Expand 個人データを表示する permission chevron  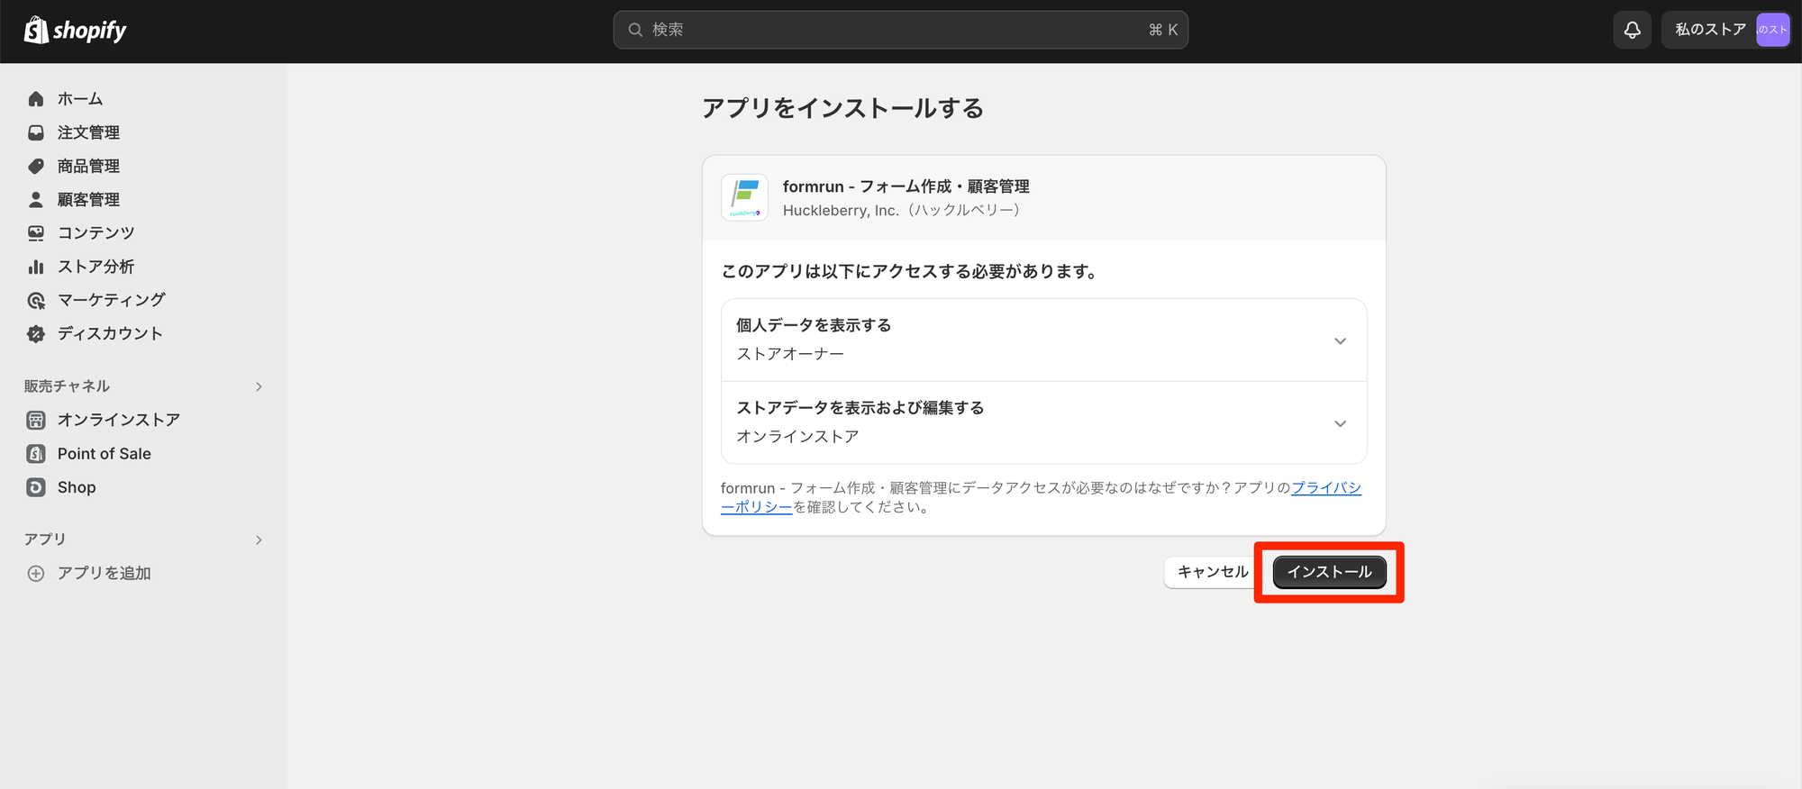1340,340
